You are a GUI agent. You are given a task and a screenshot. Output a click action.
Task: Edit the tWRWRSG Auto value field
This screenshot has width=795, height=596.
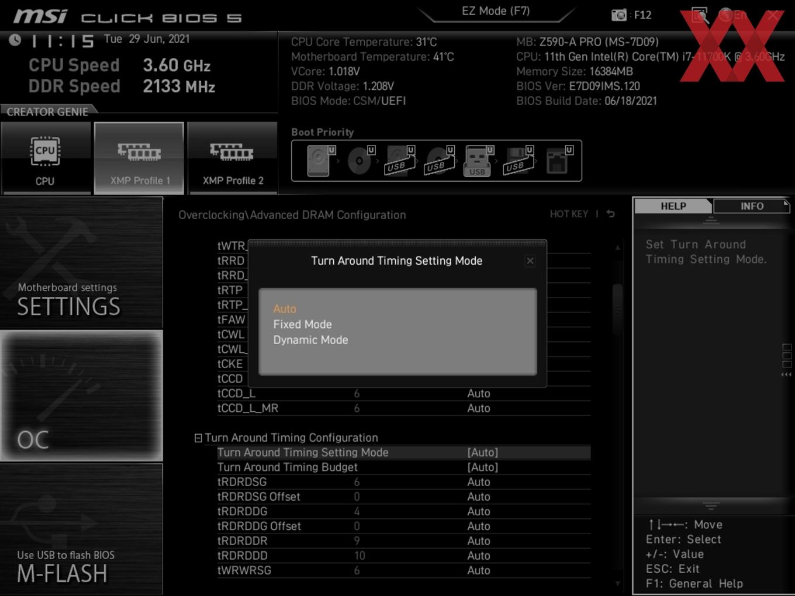478,570
